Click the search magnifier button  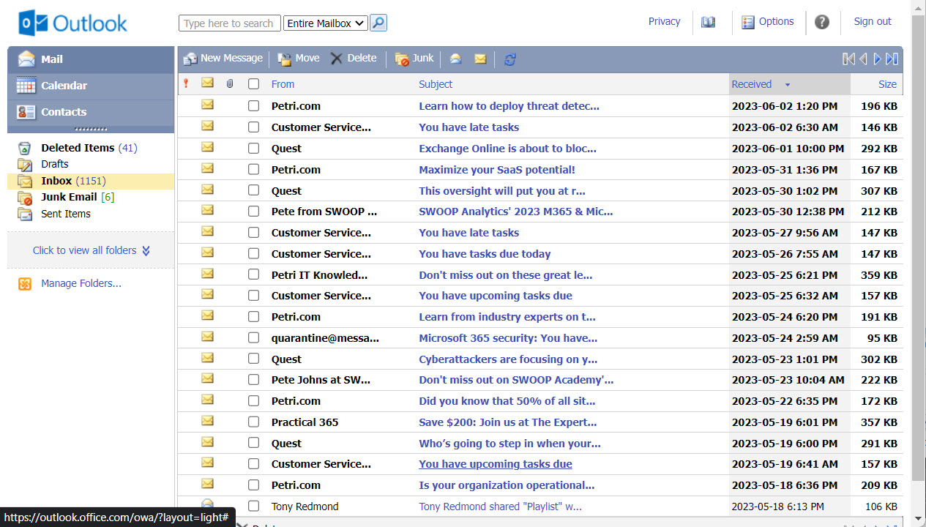pos(378,23)
